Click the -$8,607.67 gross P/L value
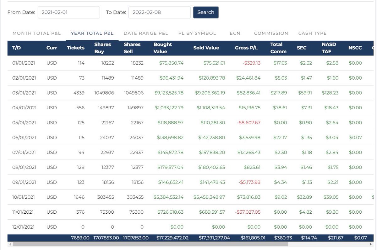Screen dimensions: 377x250 click(249, 122)
